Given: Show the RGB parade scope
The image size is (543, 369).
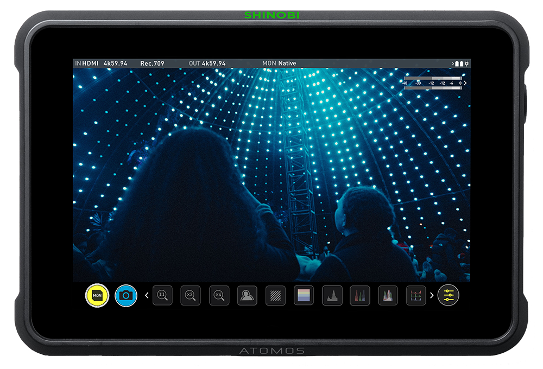Looking at the screenshot, I should pyautogui.click(x=360, y=295).
